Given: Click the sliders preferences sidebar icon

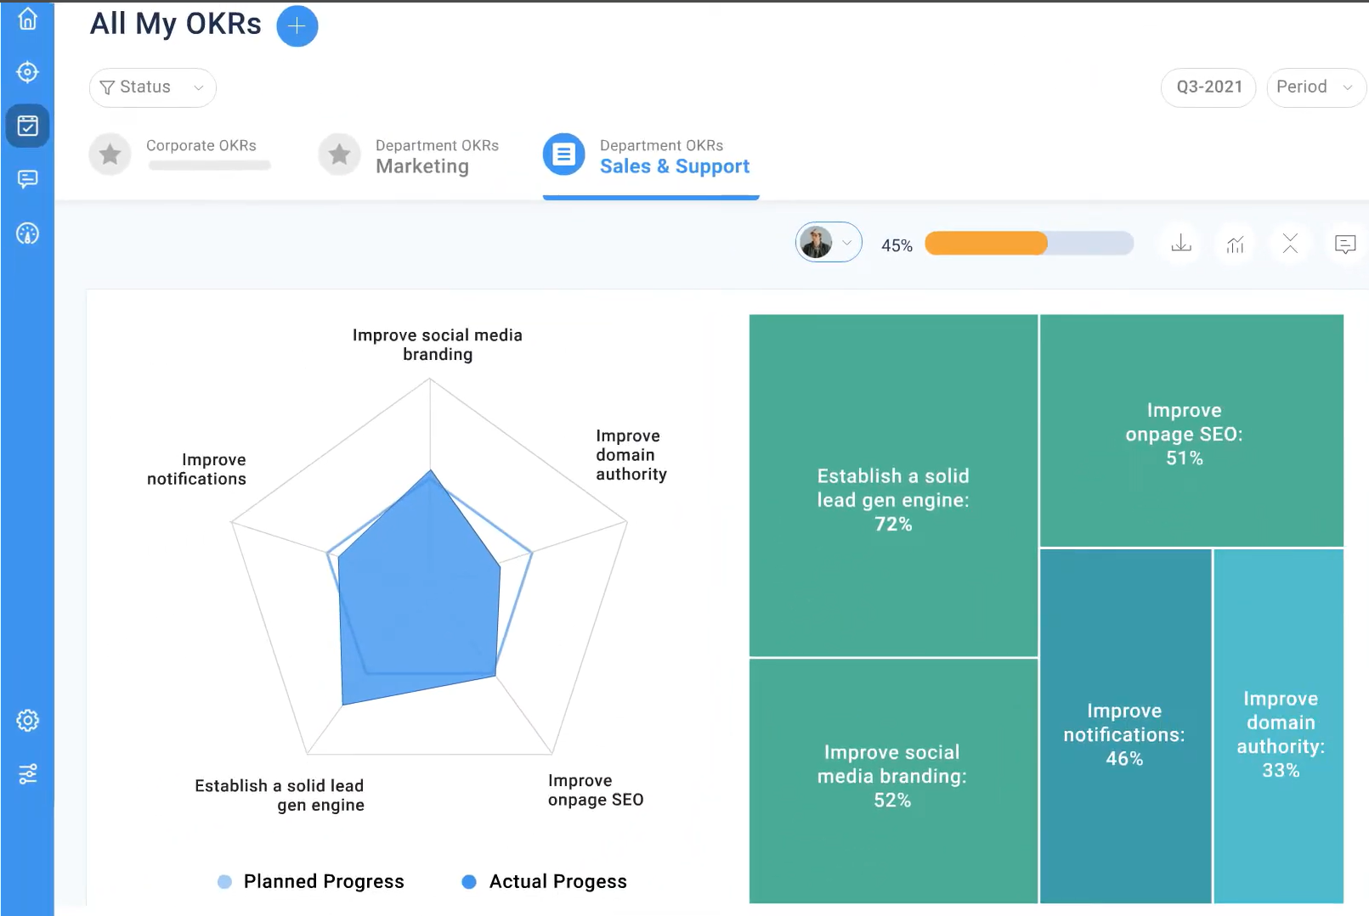Looking at the screenshot, I should pyautogui.click(x=27, y=774).
